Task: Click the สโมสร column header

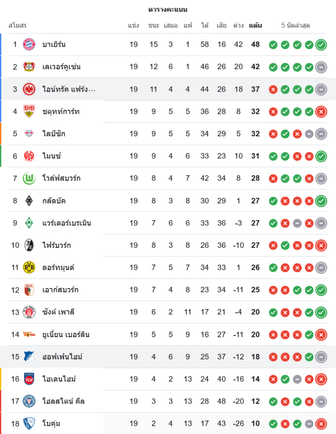Action: 17,26
